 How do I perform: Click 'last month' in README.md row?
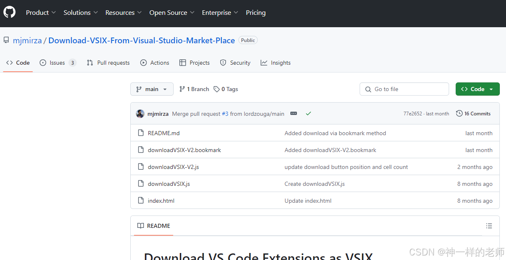(x=479, y=133)
